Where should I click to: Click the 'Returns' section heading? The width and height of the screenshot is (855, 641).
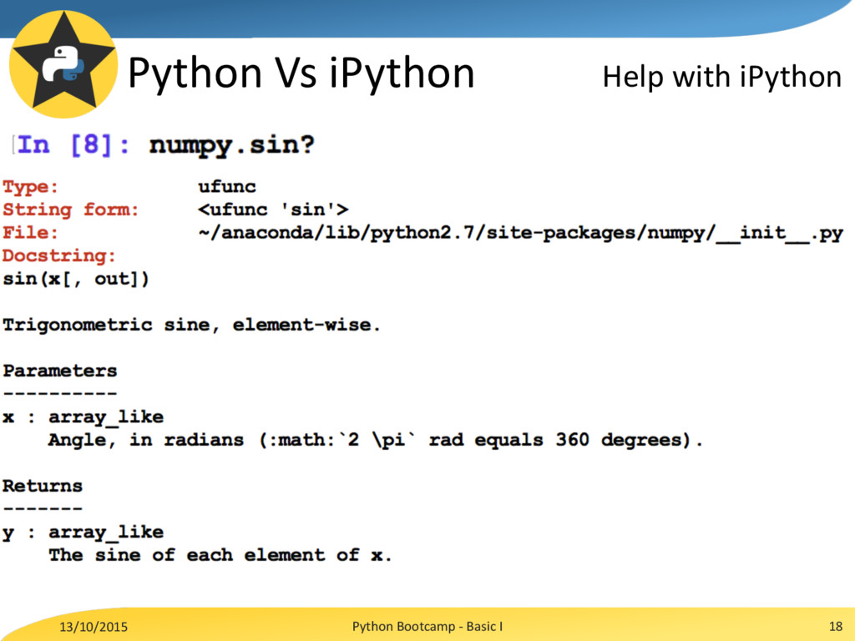tap(42, 487)
